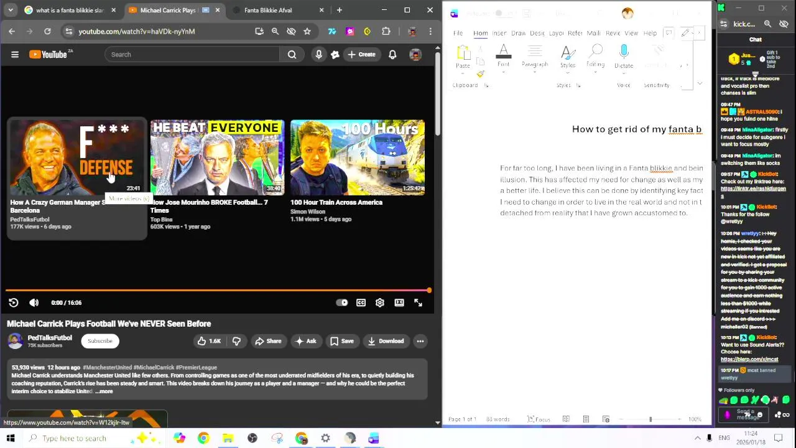Toggle theater mode on the player
796x448 pixels.
[x=399, y=302]
